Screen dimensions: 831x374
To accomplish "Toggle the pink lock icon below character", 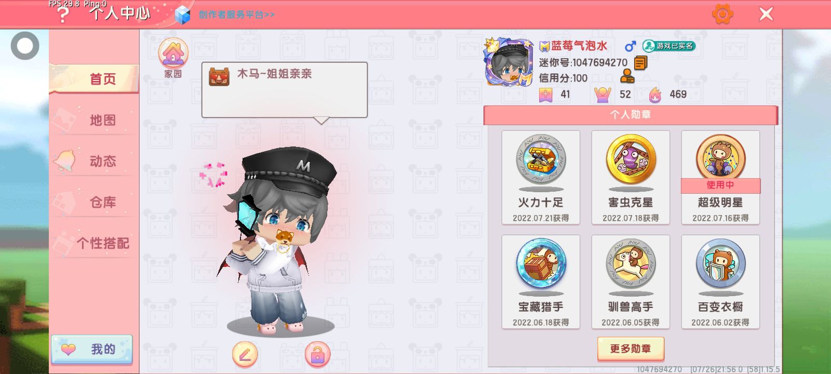I will (x=317, y=355).
